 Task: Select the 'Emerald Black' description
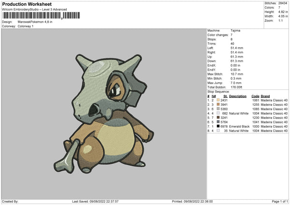[239, 126]
